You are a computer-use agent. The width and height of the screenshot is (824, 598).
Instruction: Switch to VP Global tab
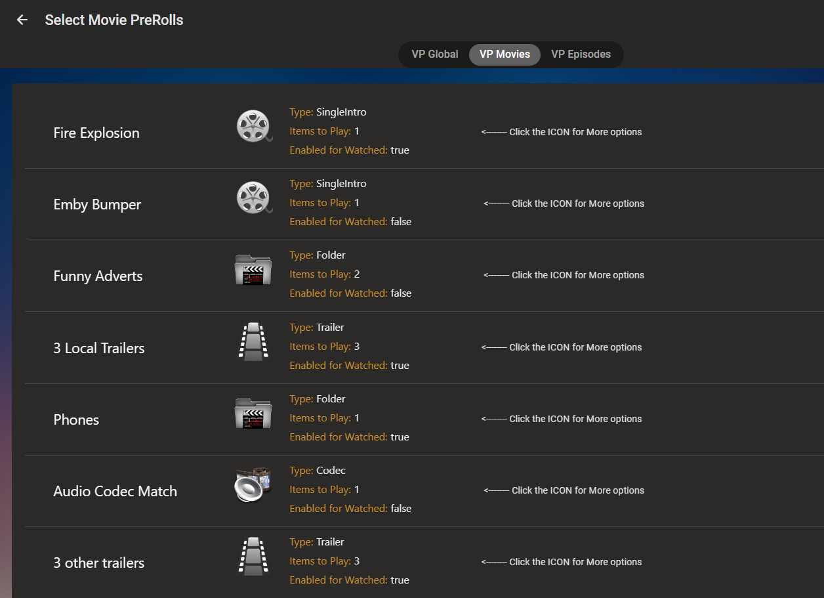(x=434, y=54)
